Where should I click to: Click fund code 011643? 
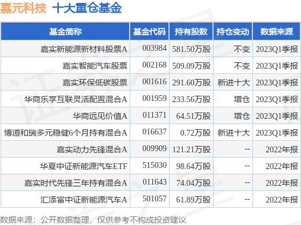[155, 182]
